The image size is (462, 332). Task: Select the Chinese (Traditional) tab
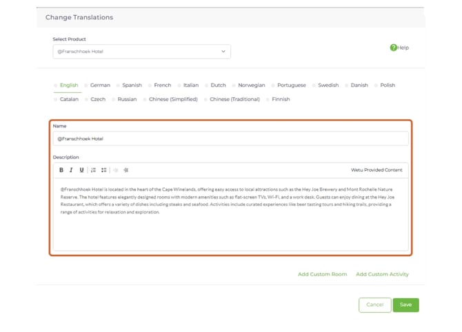pyautogui.click(x=234, y=99)
